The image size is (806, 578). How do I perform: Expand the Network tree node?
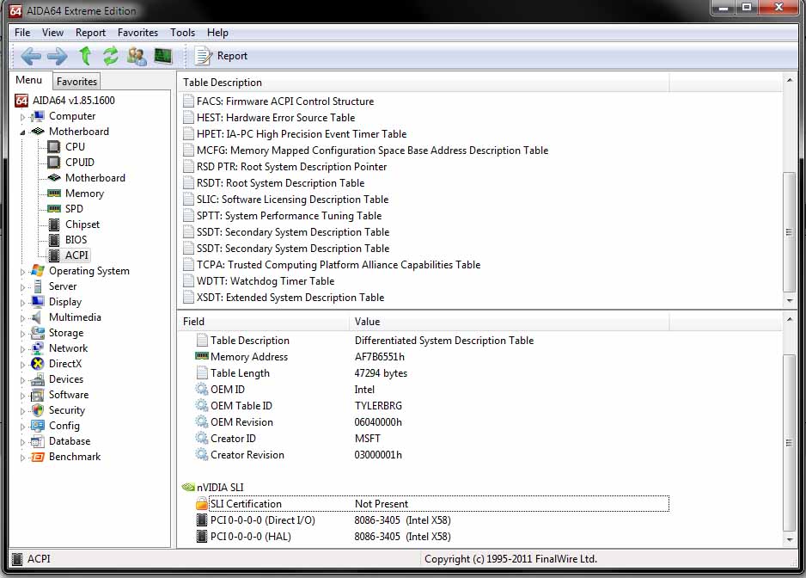22,349
